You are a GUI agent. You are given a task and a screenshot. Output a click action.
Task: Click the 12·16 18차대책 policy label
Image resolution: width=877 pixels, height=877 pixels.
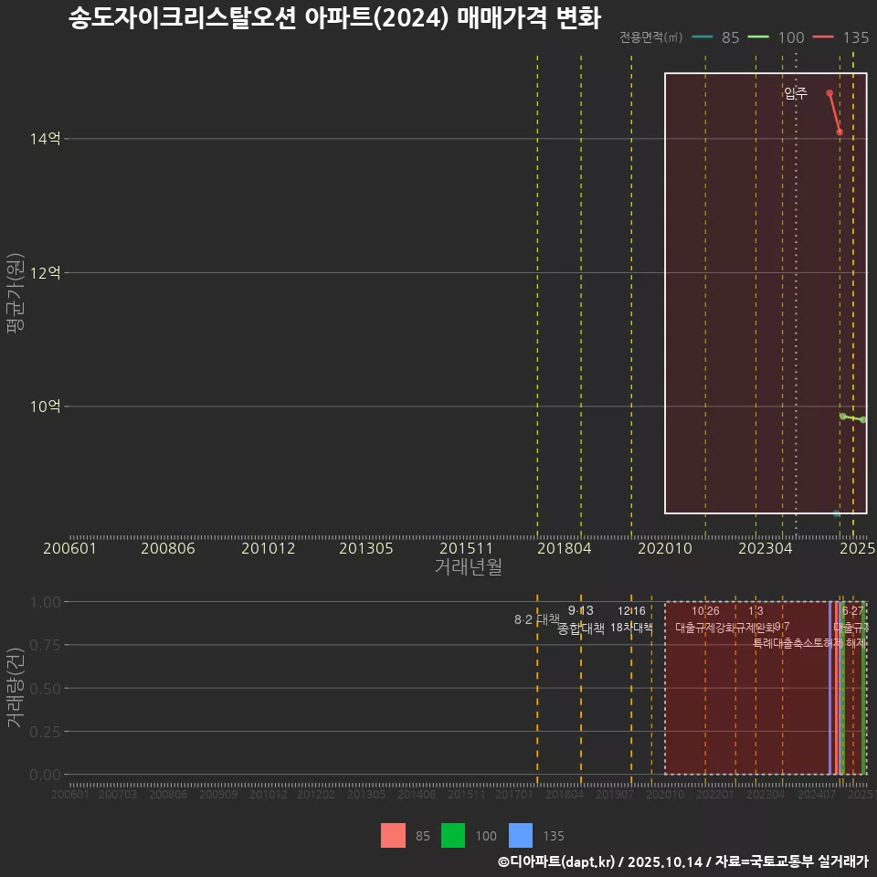(630, 618)
